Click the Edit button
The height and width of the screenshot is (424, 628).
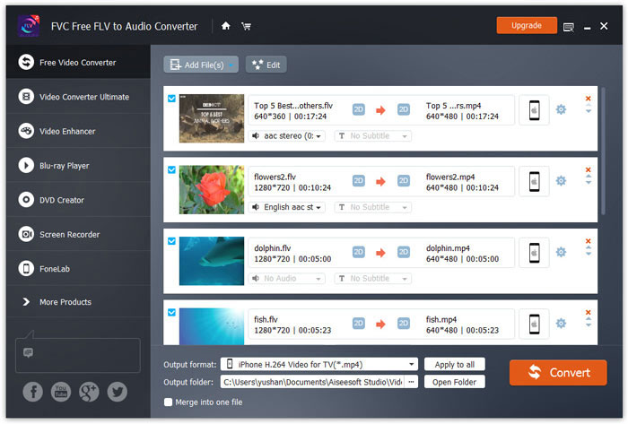266,65
